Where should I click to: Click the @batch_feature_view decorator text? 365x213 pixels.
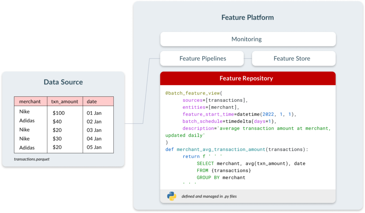[x=192, y=93]
